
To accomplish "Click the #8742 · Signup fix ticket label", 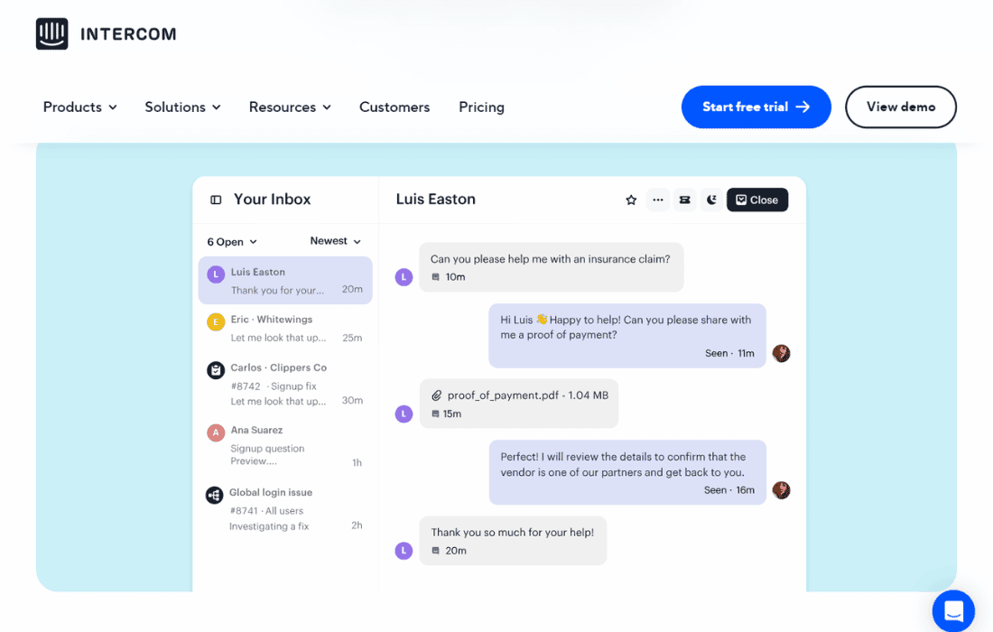I will pyautogui.click(x=274, y=386).
